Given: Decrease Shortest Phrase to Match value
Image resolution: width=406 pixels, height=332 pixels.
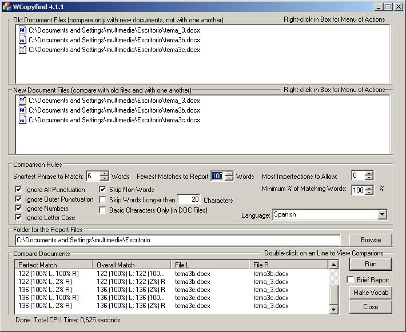Looking at the screenshot, I should 104,178.
